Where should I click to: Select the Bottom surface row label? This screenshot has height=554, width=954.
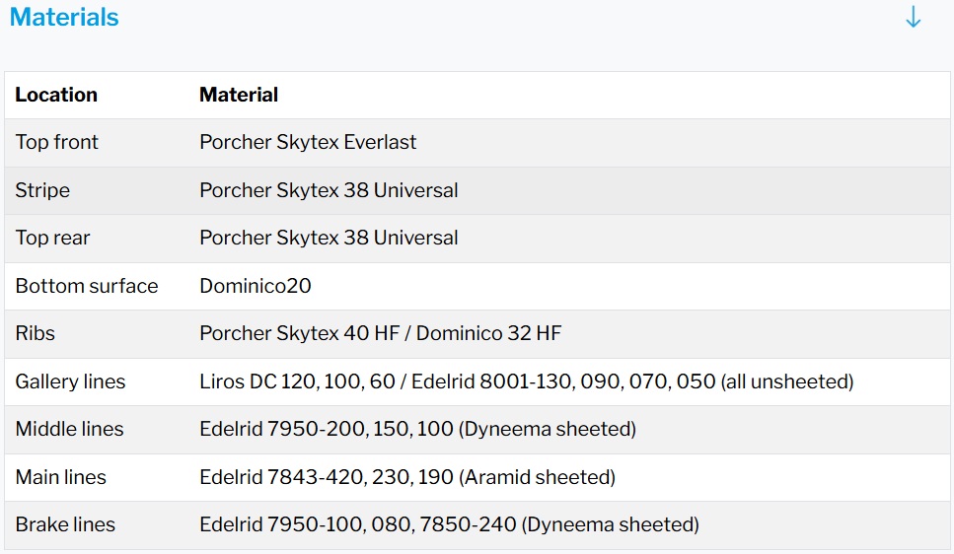click(x=87, y=286)
